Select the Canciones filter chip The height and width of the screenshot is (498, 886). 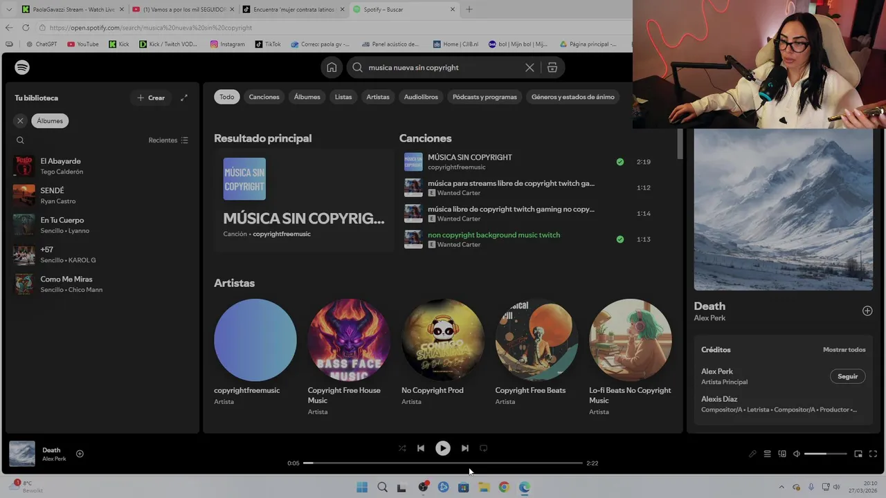pyautogui.click(x=264, y=97)
